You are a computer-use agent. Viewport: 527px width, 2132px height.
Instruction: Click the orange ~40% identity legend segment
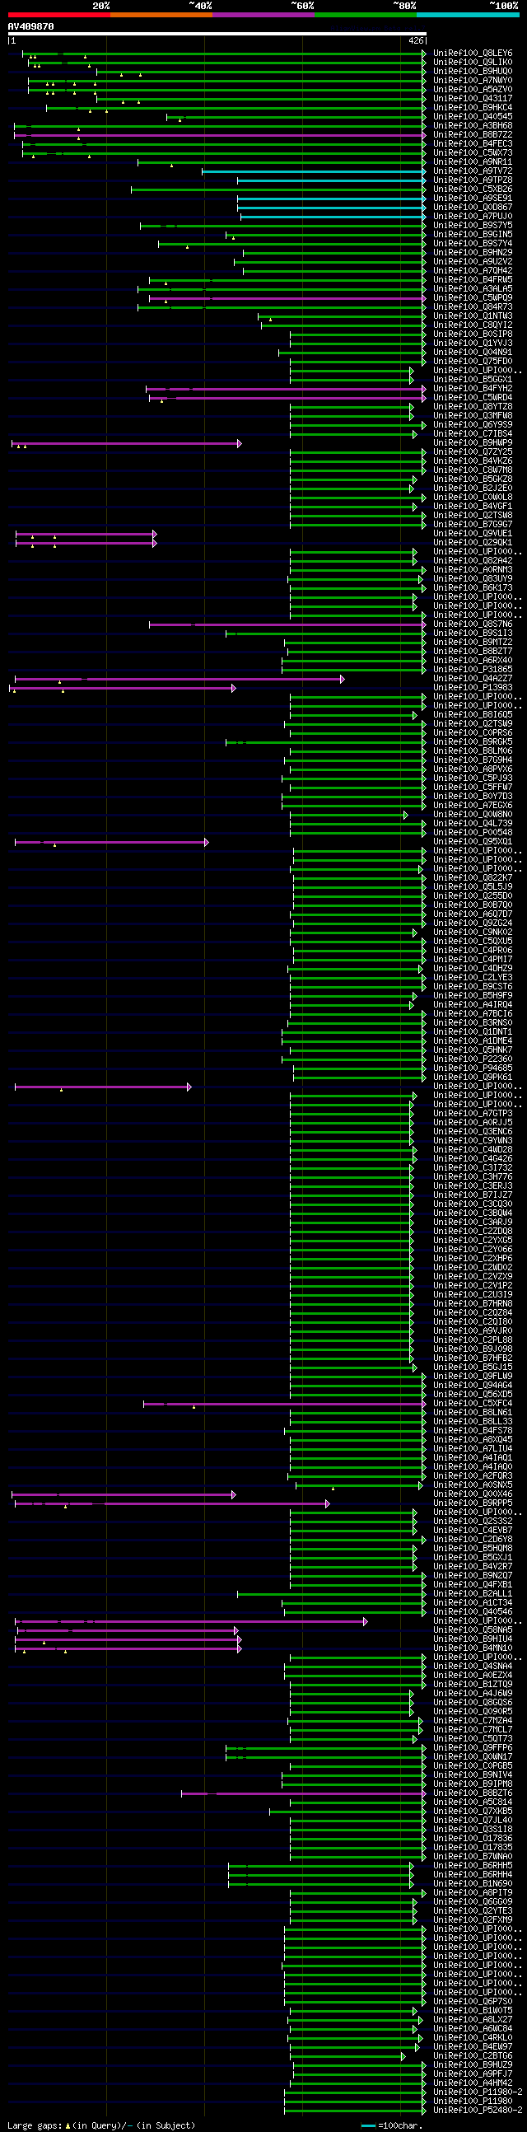click(161, 15)
